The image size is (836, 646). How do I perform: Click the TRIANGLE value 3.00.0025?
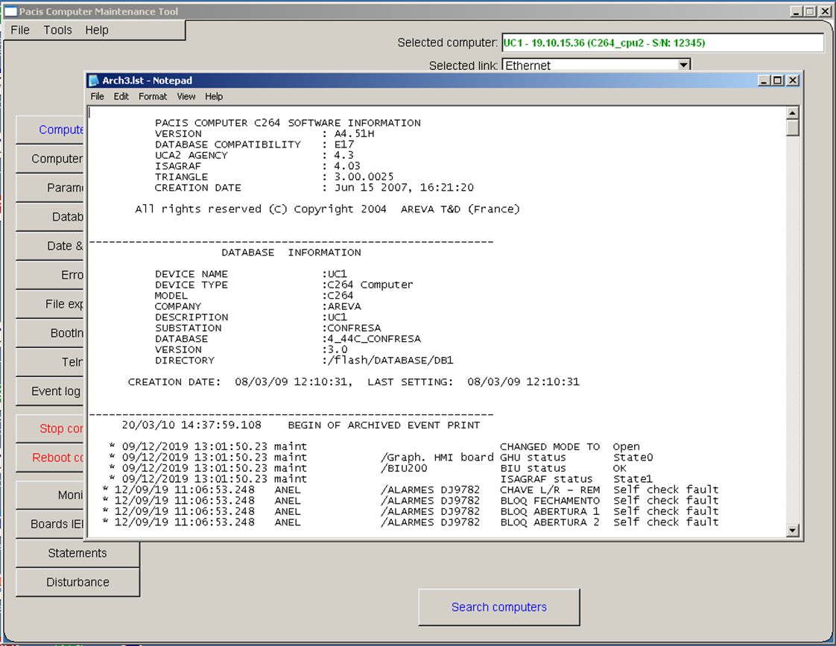pyautogui.click(x=364, y=177)
